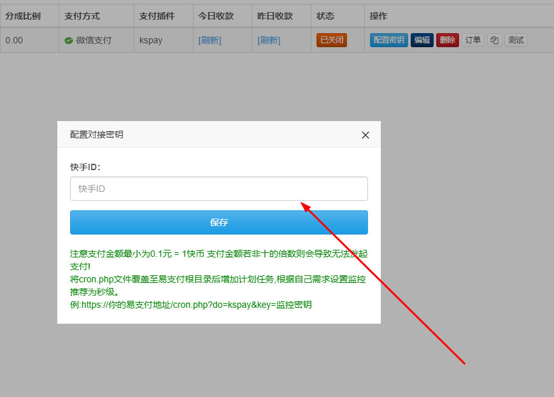Close the 配置对接密钥 dialog with X
554x397 pixels.
[366, 135]
